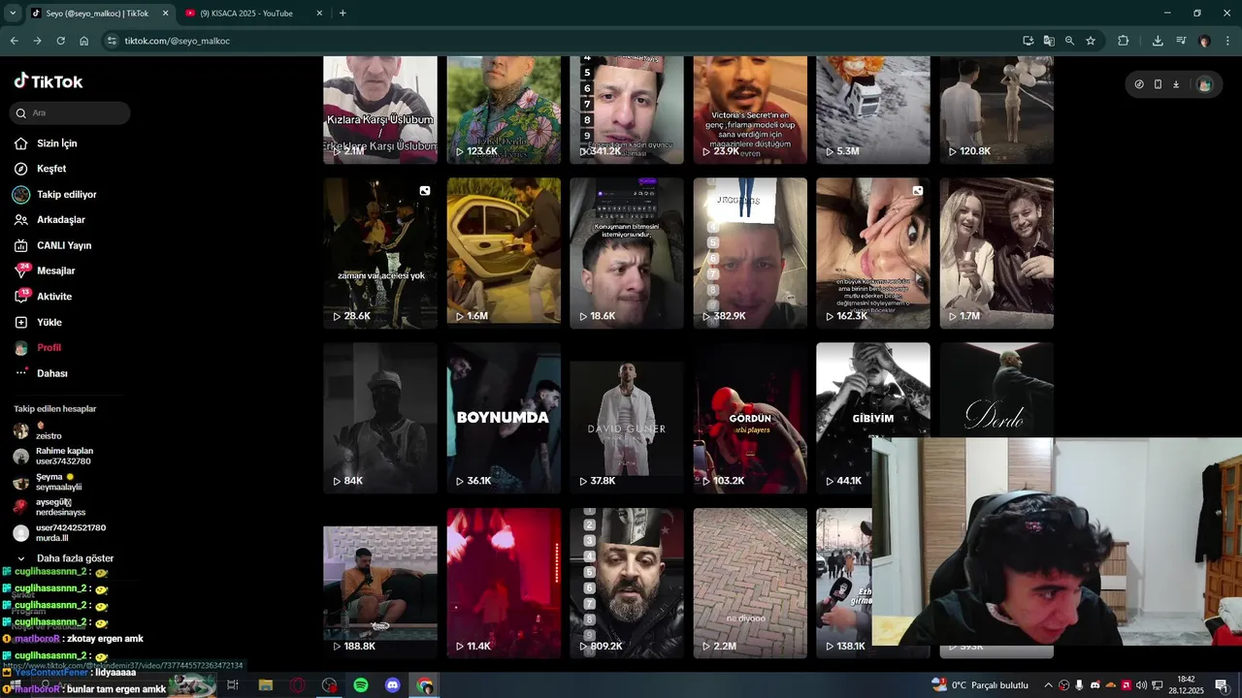
Task: Open weather widget 0°C Parçalı bulutlu
Action: pos(980,685)
